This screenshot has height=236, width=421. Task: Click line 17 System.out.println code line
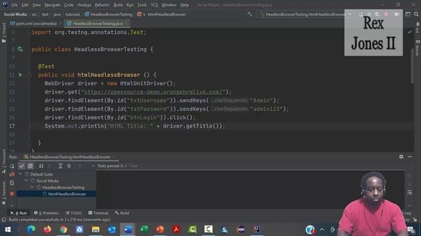135,126
